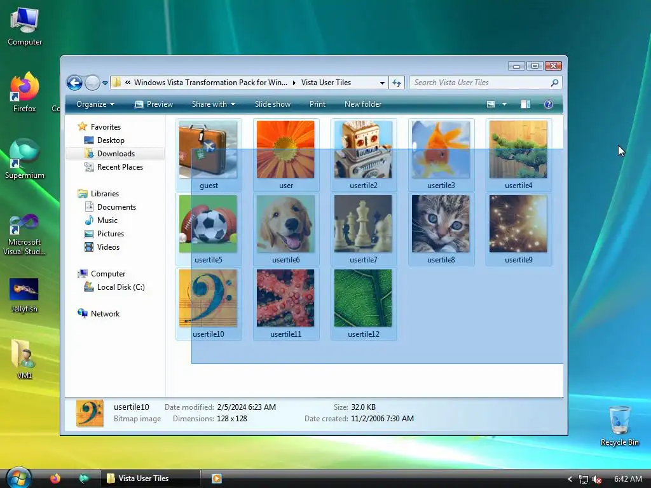
Task: Select the usertile12 green leaf image
Action: click(363, 299)
